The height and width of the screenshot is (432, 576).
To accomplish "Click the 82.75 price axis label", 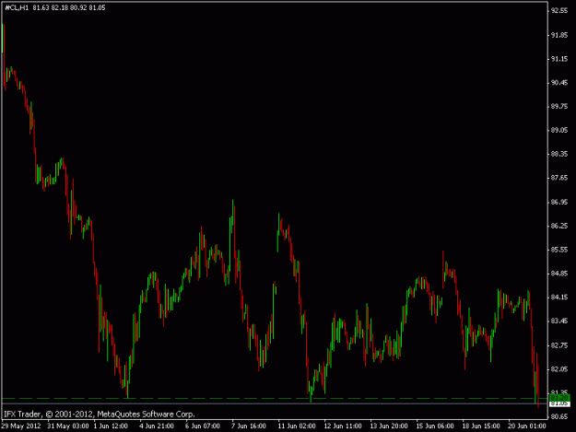I will 559,345.
